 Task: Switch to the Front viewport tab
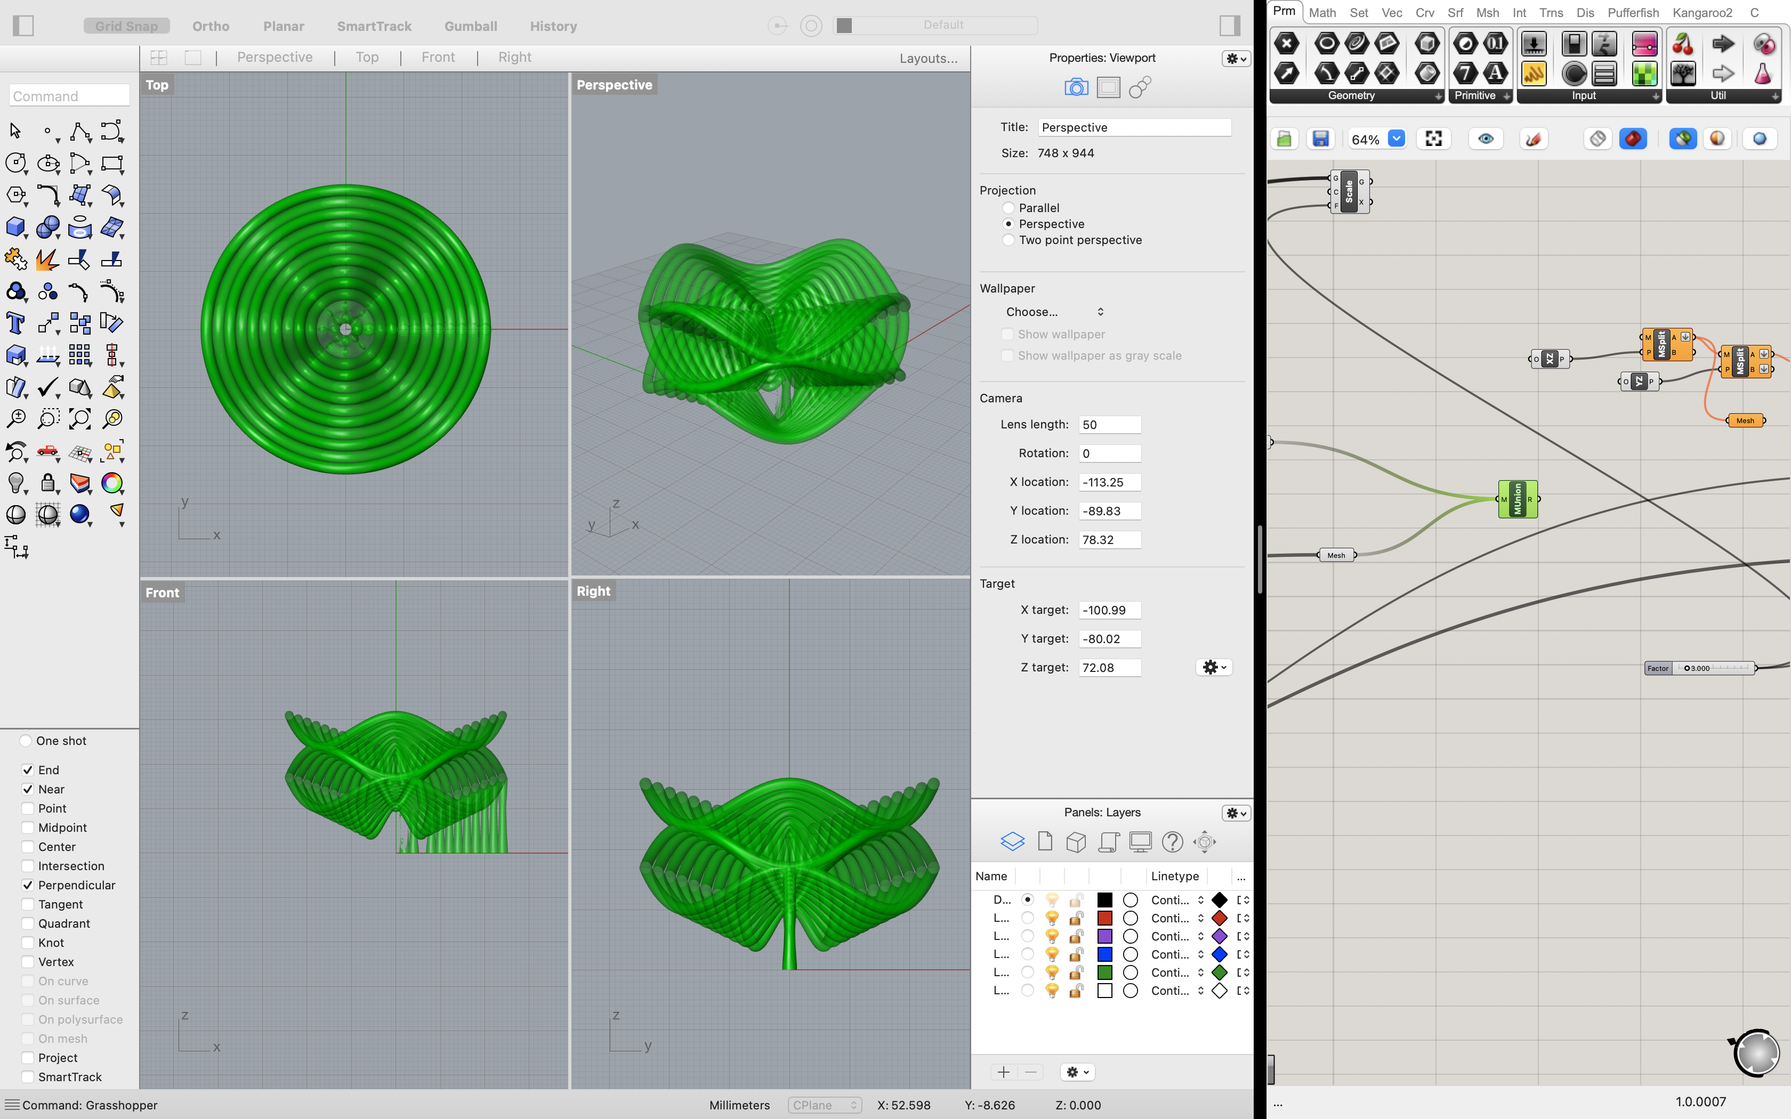click(438, 57)
